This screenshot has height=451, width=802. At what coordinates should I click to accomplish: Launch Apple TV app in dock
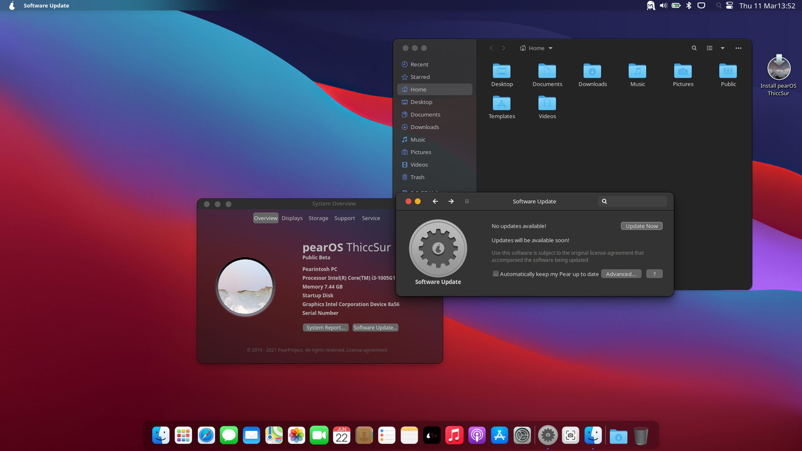click(432, 436)
